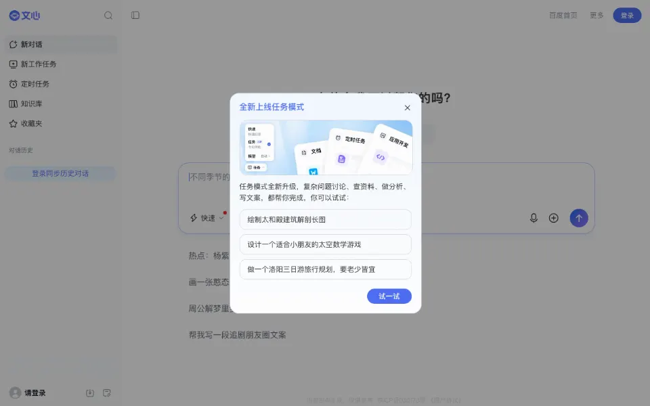The height and width of the screenshot is (406, 650).
Task: Open 收藏夹 in sidebar
Action: coord(60,123)
